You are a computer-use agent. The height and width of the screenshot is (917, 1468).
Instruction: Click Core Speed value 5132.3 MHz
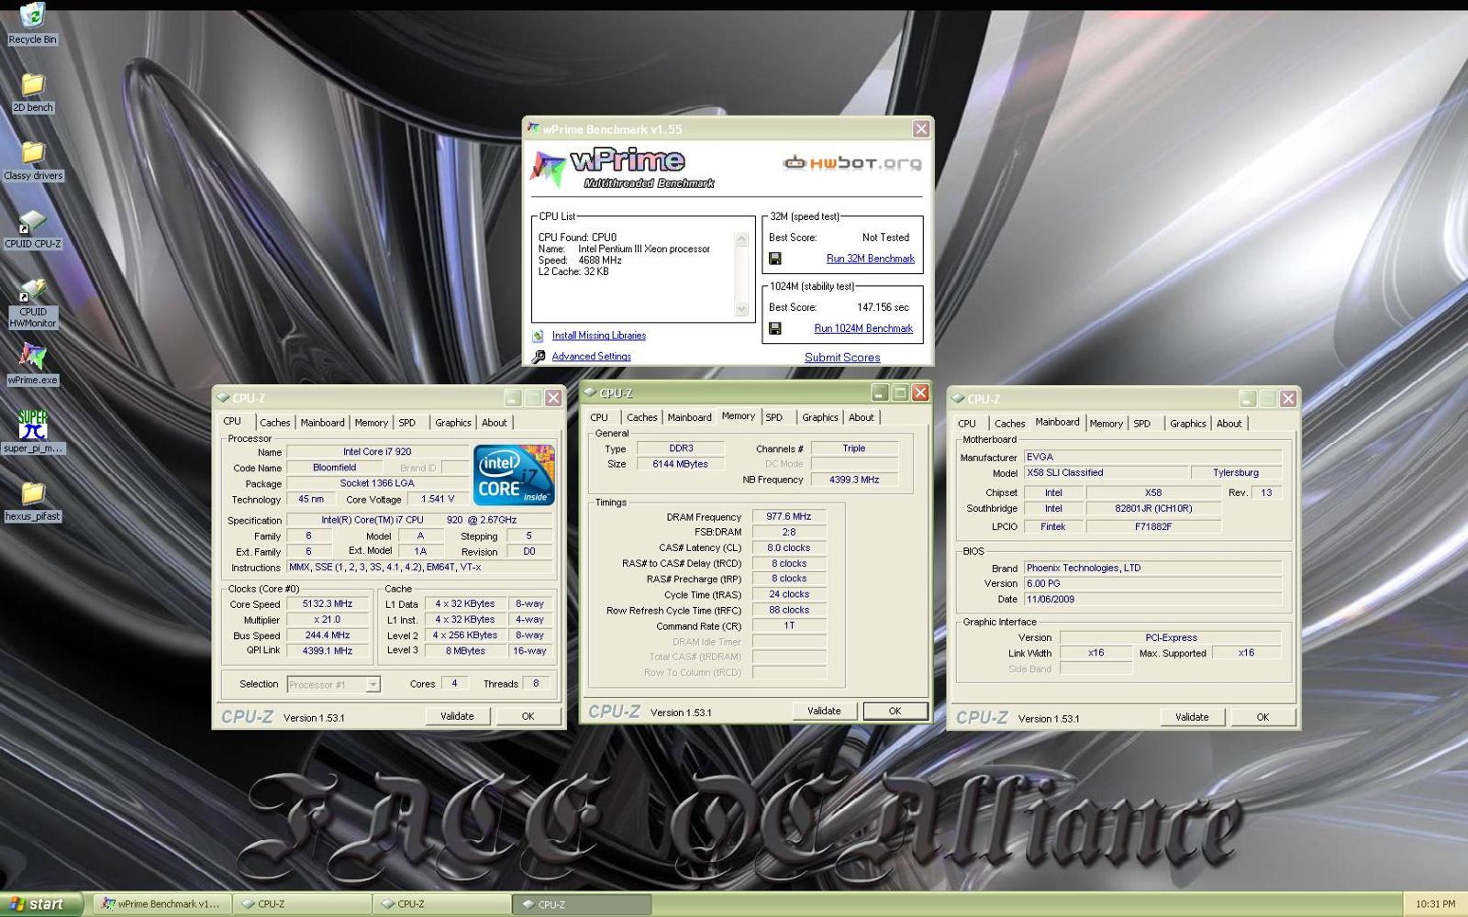coord(328,604)
